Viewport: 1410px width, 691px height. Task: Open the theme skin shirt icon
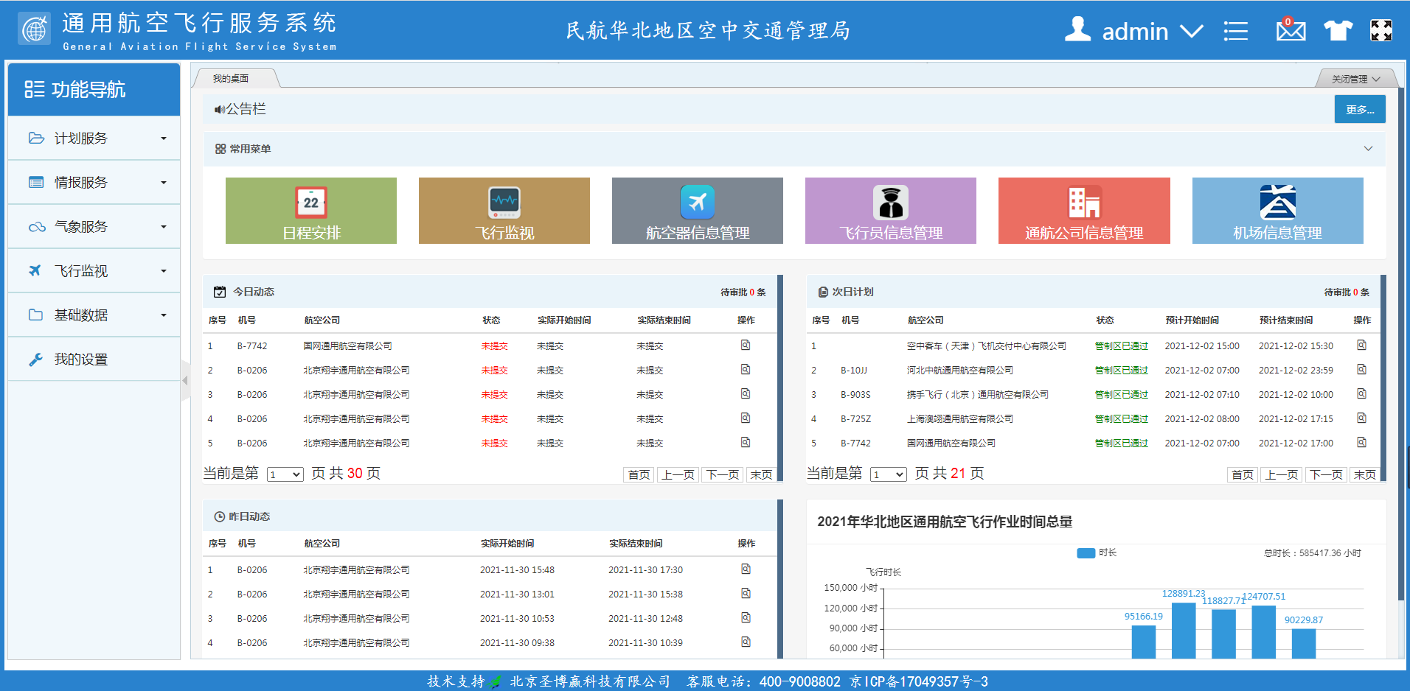coord(1338,30)
